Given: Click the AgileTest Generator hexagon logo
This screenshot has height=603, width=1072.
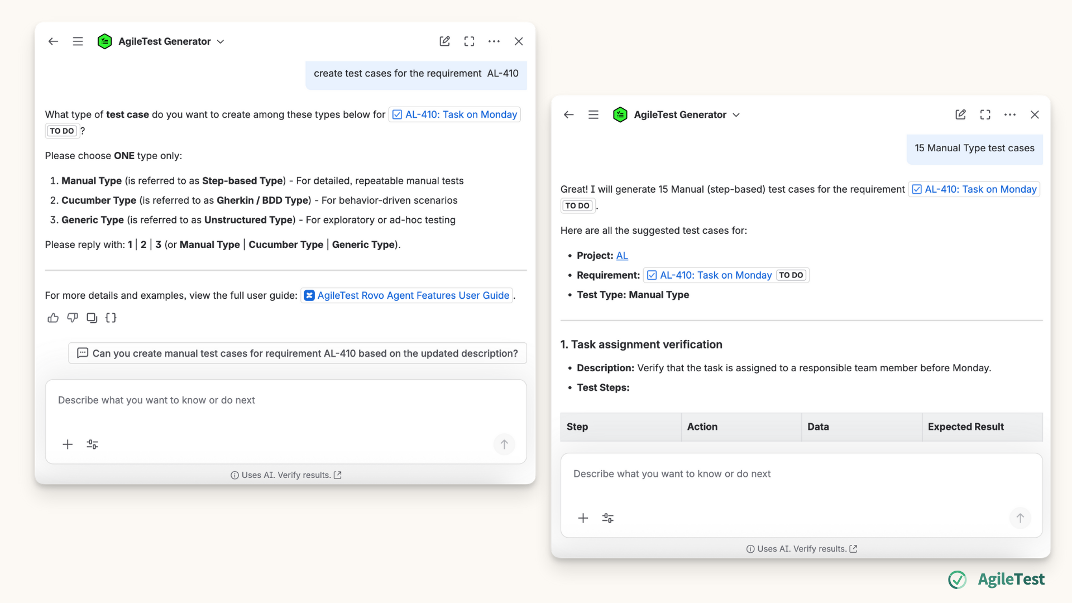Looking at the screenshot, I should pyautogui.click(x=104, y=41).
